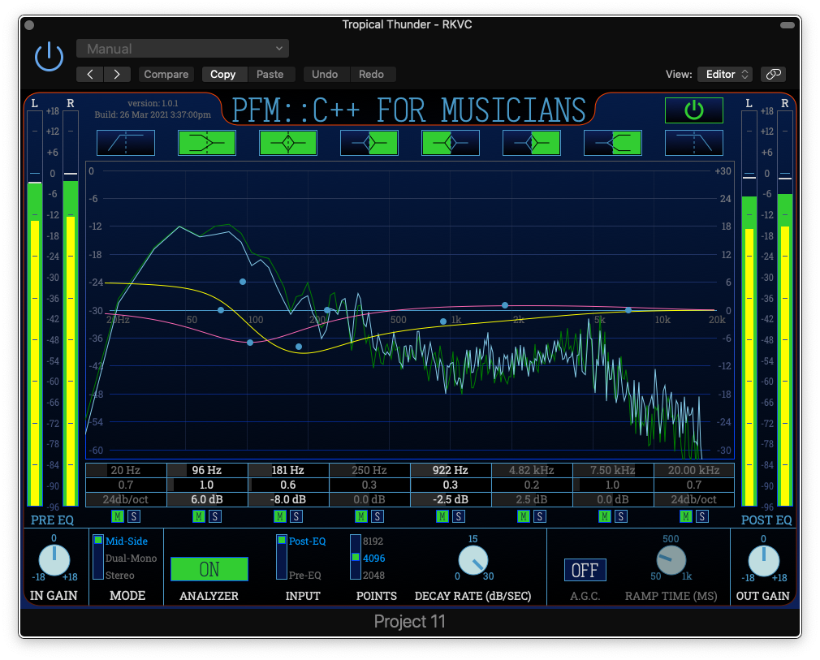Click the 7.50 kHz frequency field
820x660 pixels.
[612, 470]
